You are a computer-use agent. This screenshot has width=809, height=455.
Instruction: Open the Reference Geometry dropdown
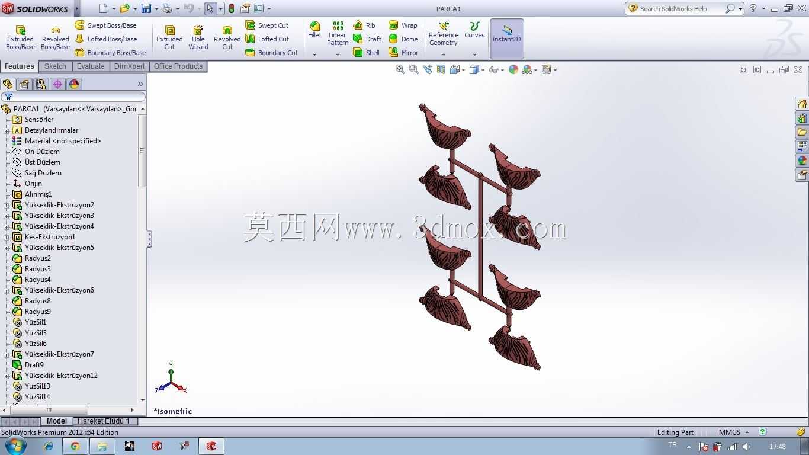point(444,55)
